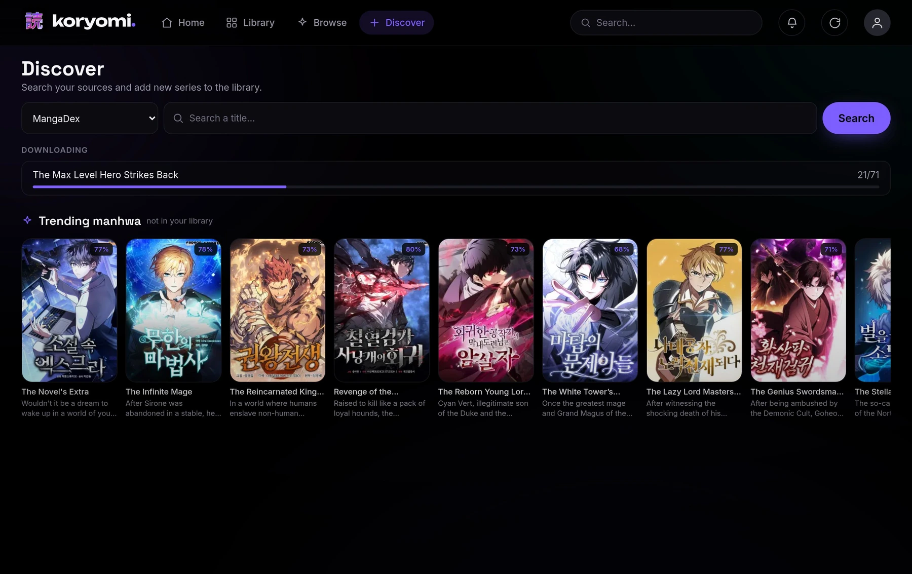Viewport: 912px width, 574px height.
Task: Click the sparkle icon beside Trending manhwa
Action: pyautogui.click(x=27, y=220)
